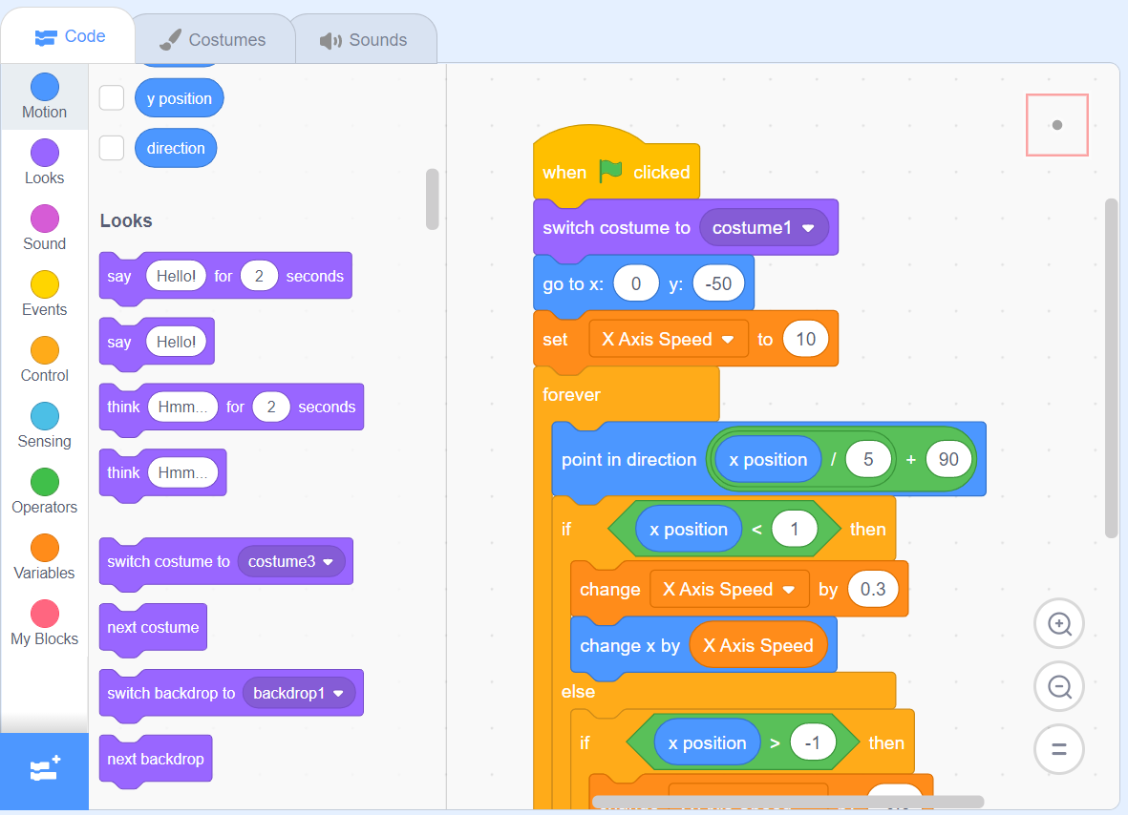Open the costume1 dropdown in switch costume block
Image resolution: width=1128 pixels, height=815 pixels.
(x=765, y=227)
